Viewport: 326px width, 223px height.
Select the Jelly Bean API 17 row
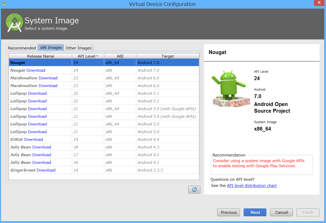tap(116, 155)
